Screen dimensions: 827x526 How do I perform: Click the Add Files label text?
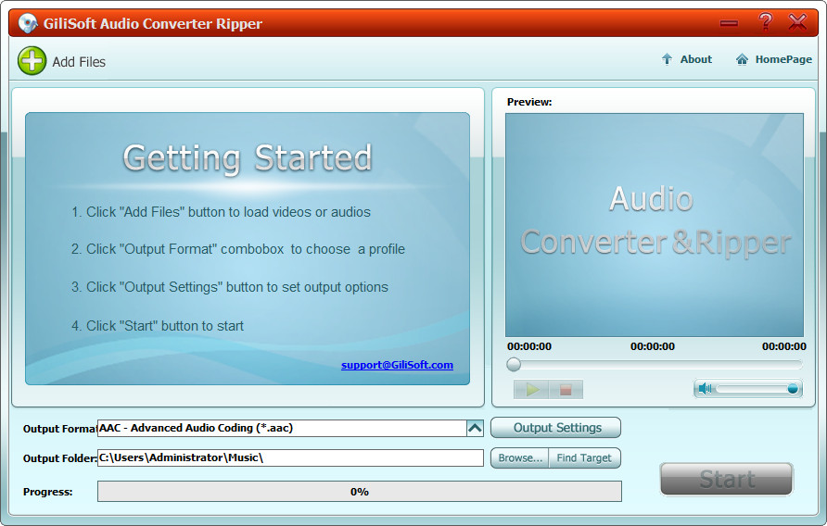(79, 62)
